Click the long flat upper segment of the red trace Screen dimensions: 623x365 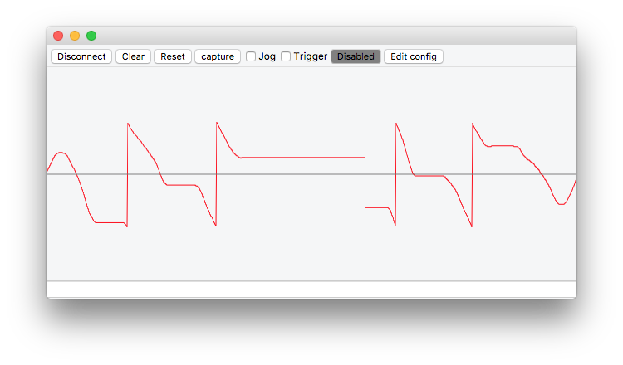click(x=303, y=157)
